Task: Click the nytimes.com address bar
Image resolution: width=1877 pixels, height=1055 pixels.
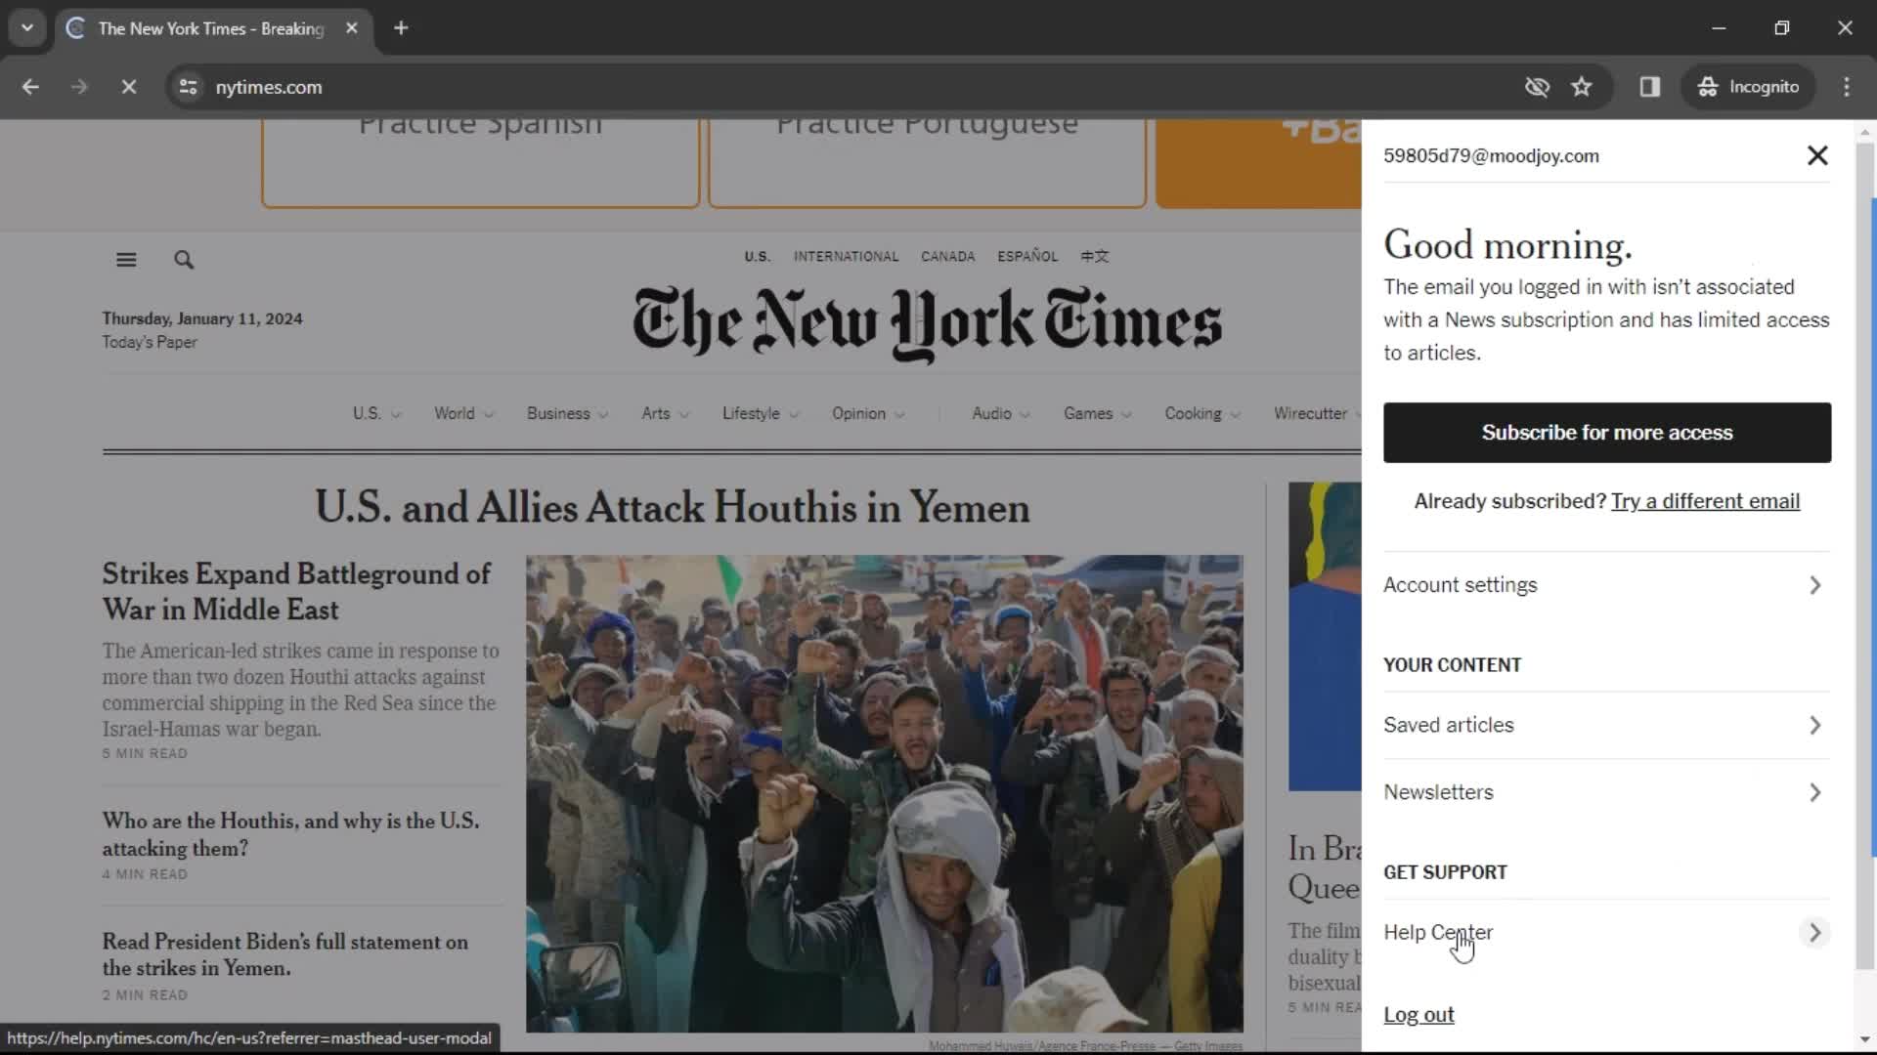Action: (x=270, y=86)
